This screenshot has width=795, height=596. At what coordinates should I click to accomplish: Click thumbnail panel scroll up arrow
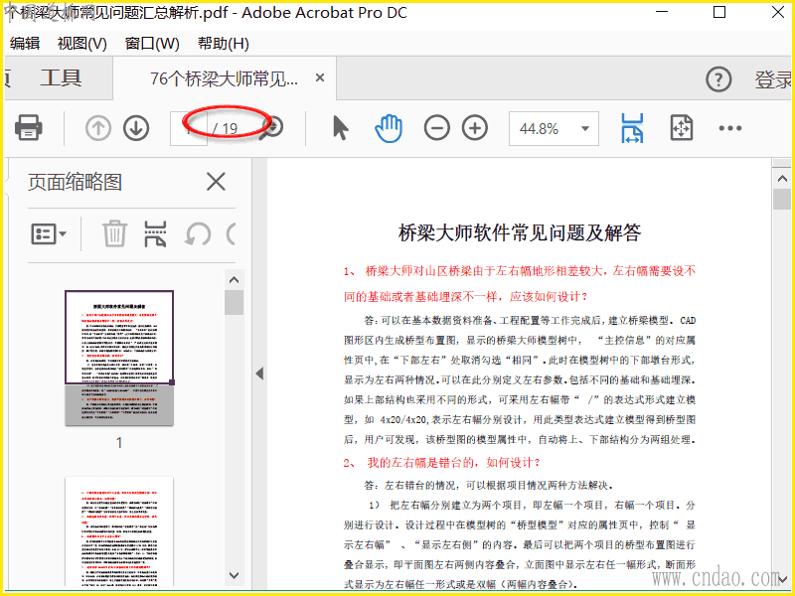coord(234,280)
